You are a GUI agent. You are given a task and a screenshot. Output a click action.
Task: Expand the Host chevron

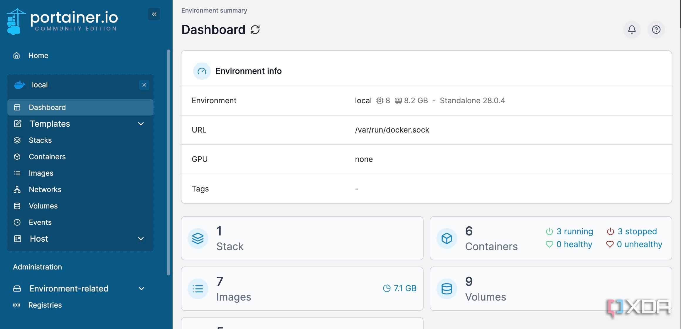[141, 239]
